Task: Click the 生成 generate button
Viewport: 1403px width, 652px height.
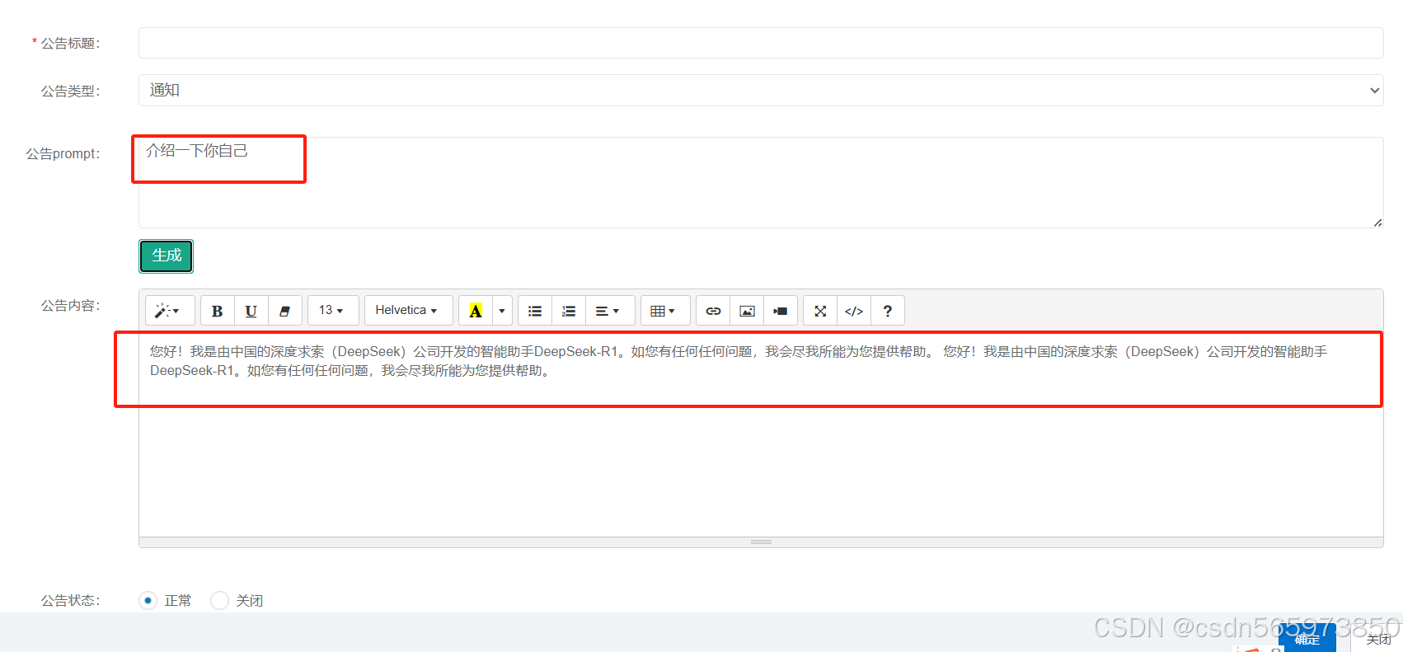Action: point(167,256)
